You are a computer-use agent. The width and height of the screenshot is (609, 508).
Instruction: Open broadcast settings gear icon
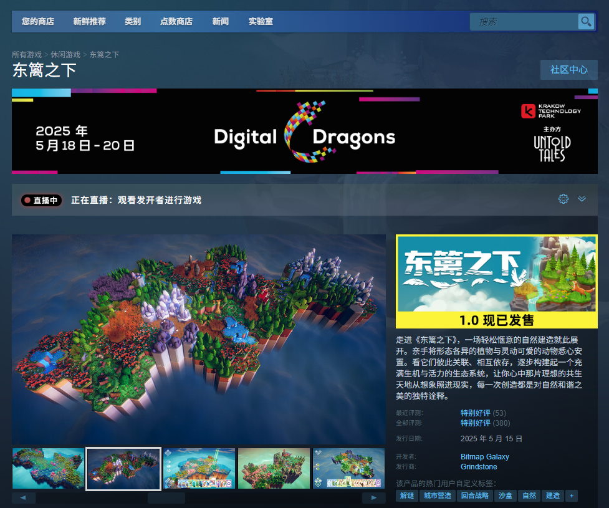(563, 199)
